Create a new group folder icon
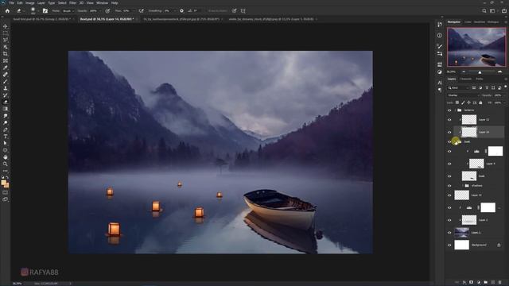The image size is (509, 286). (x=486, y=283)
